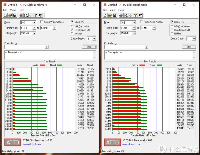Click About question-mark icon in right window
Viewport: 200px width, 155px height.
135,15
